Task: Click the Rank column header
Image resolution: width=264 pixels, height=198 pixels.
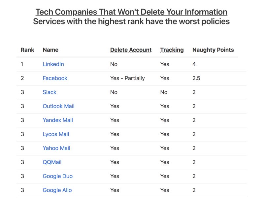Action: [27, 50]
